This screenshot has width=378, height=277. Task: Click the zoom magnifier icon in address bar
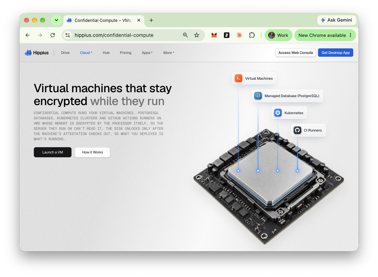185,35
